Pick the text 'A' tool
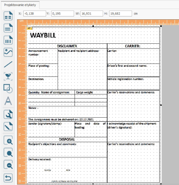Viewport: 179px width, 185px height. point(8,101)
